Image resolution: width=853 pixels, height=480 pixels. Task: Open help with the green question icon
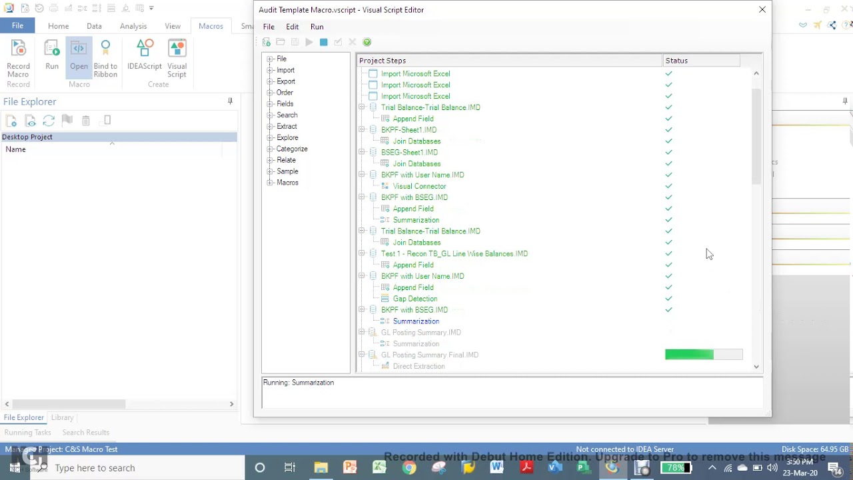367,42
